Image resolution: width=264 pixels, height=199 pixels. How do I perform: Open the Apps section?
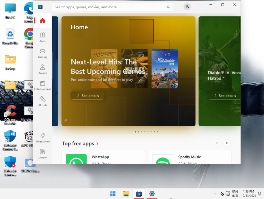(x=42, y=37)
